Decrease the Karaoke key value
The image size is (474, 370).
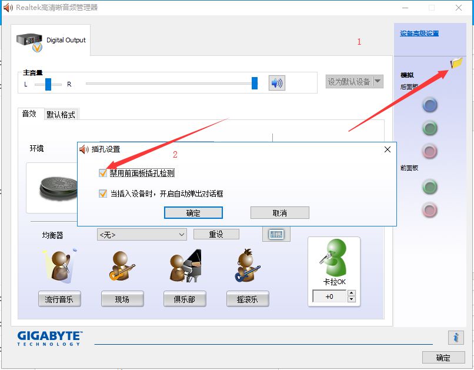351,299
